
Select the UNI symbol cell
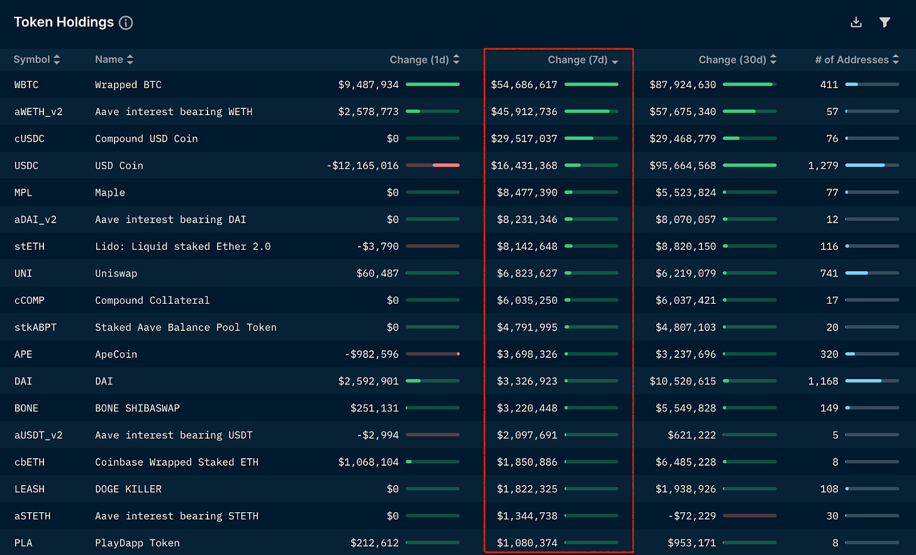click(23, 274)
